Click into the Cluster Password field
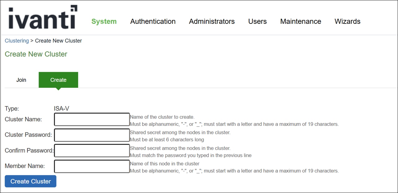 [x=92, y=135]
